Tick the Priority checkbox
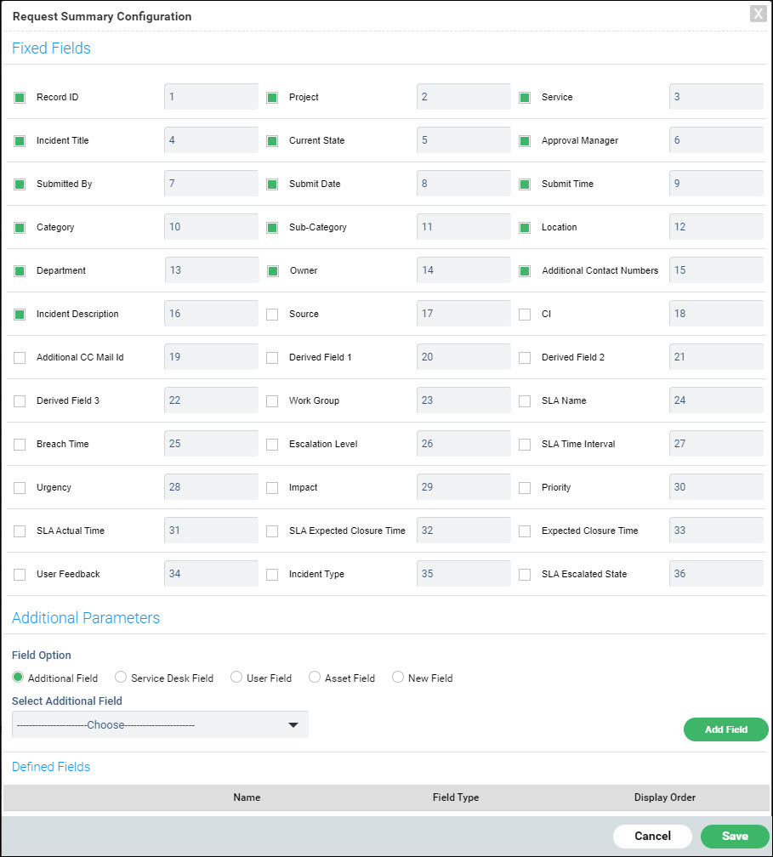This screenshot has height=857, width=773. [525, 488]
